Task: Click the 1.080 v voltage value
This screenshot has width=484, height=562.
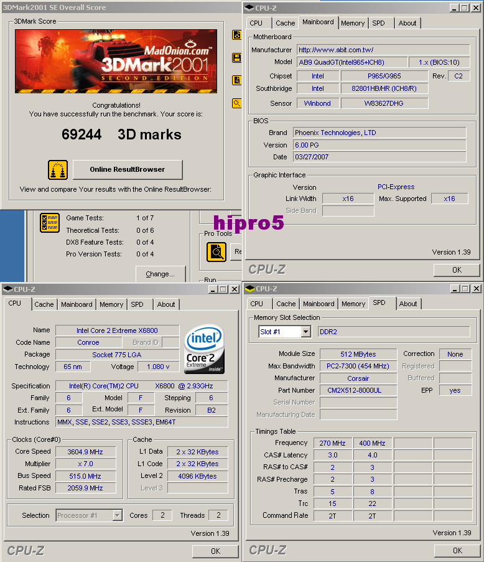Action: [x=158, y=367]
